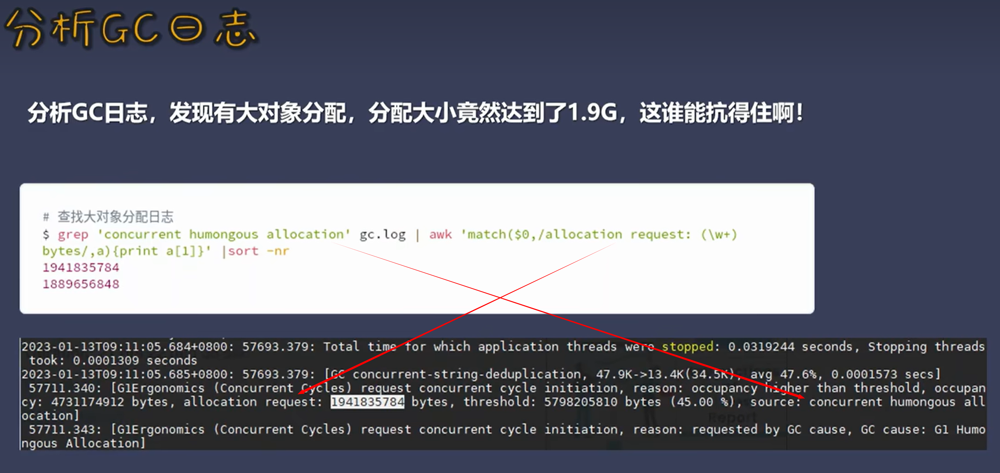Click the slide title 分析GC日志
Image resolution: width=1000 pixels, height=473 pixels.
[x=131, y=29]
